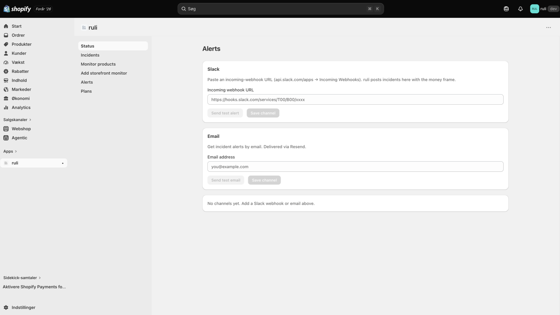Expand the Sidekick-samtaler section

[22, 278]
